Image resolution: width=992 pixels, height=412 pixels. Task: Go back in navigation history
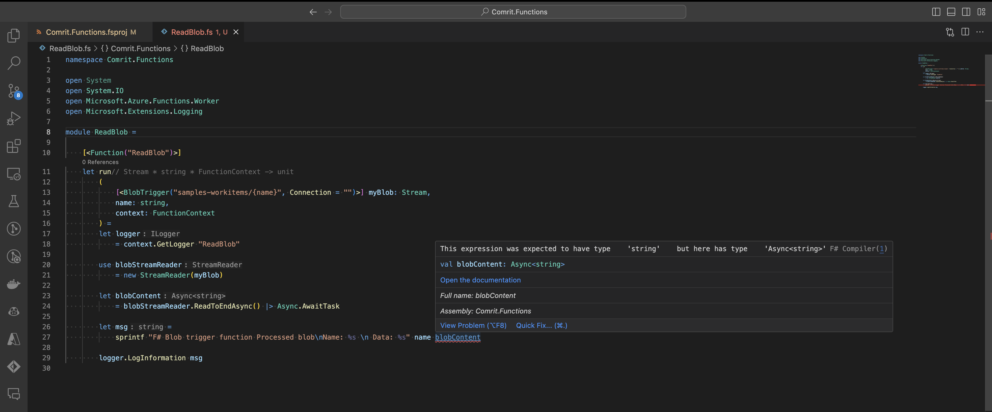click(x=313, y=12)
